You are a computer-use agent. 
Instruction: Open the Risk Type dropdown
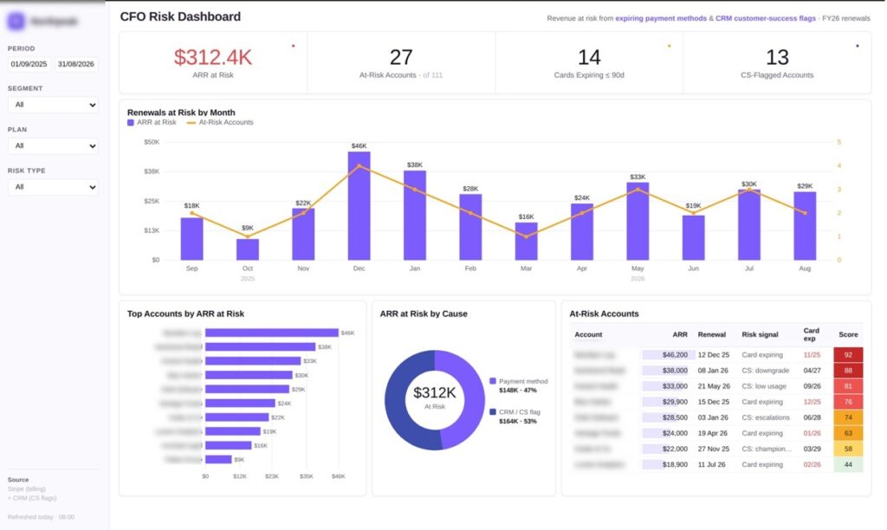[53, 187]
